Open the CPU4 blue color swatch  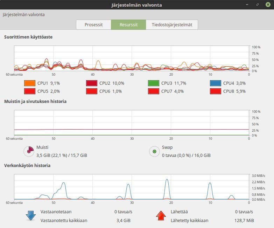tap(215, 83)
